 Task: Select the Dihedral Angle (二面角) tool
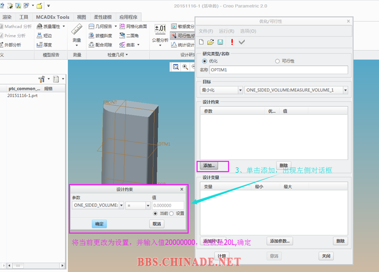(129, 35)
